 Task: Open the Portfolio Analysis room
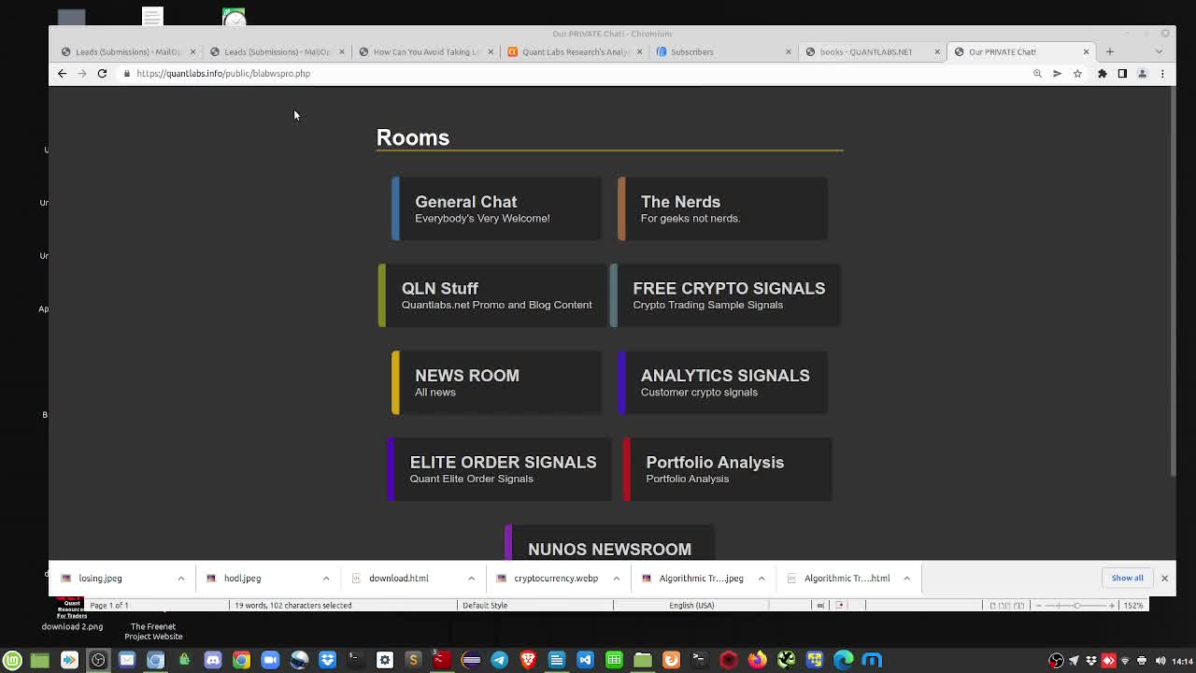click(727, 469)
